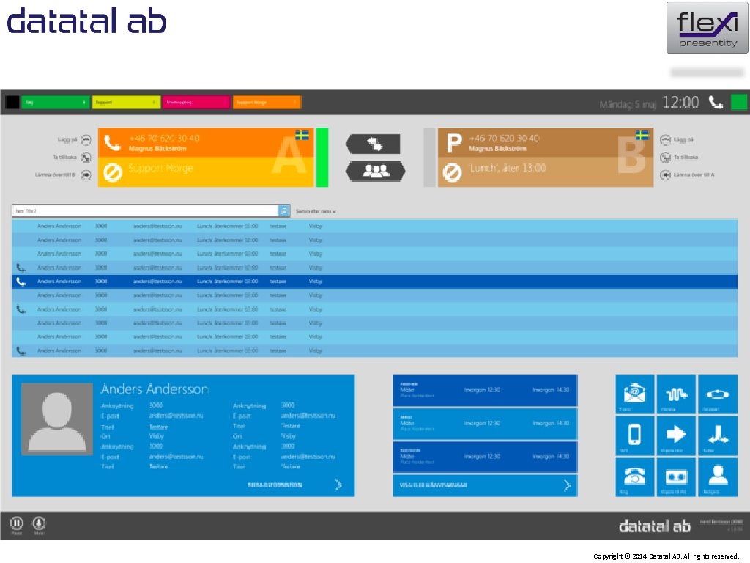Open the green queue dropdown
Screen dimensions: 750x563
55,102
